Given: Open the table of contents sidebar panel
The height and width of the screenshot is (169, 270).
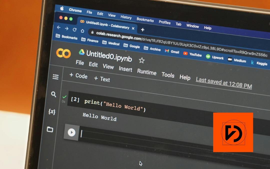Looking at the screenshot, I should tap(55, 77).
